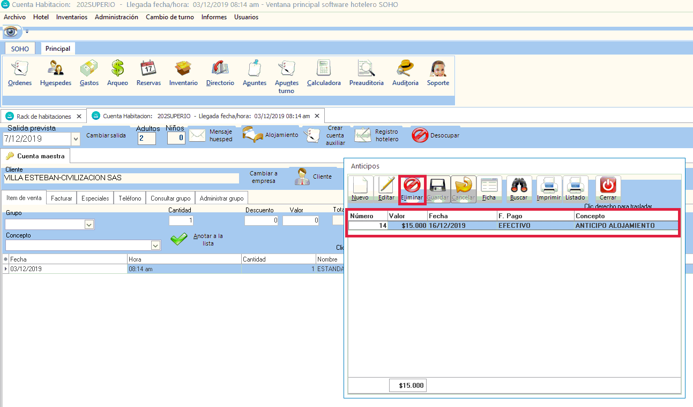Close the Rack de habitaciones tab
This screenshot has width=693, height=407.
coord(79,116)
